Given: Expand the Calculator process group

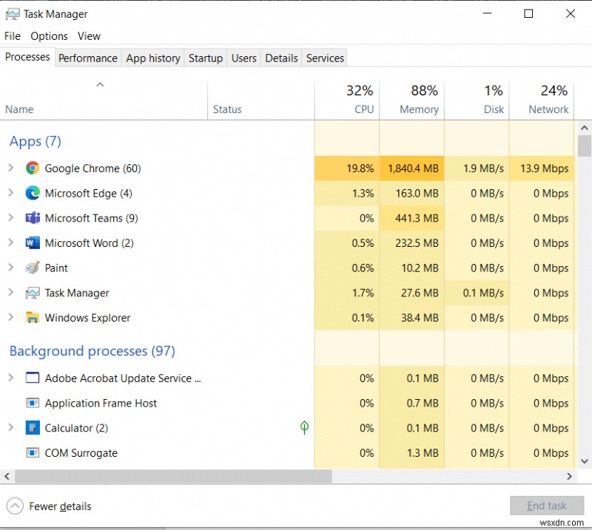Looking at the screenshot, I should click(10, 428).
